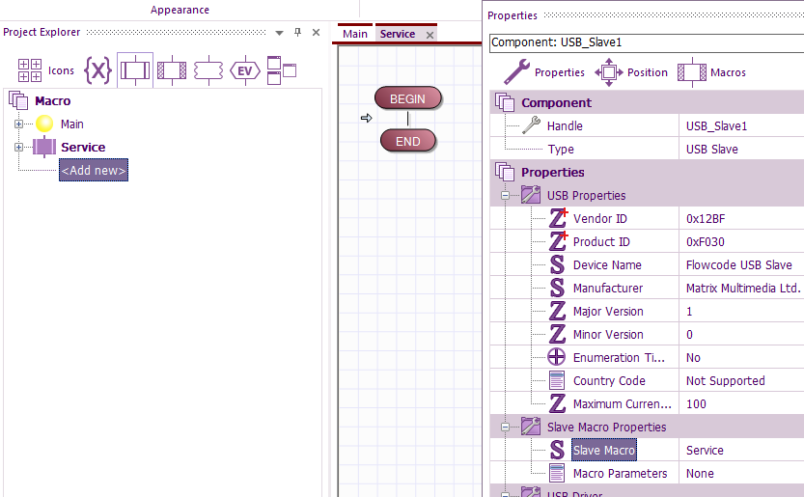Switch to the Main flowchart tab

(x=355, y=34)
